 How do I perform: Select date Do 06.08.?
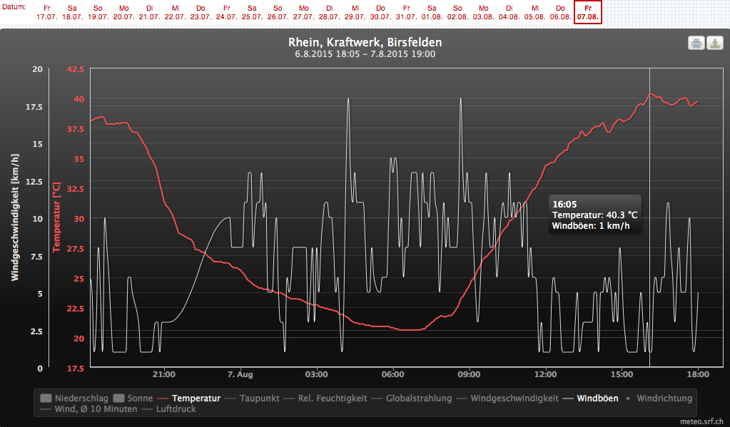coord(560,12)
